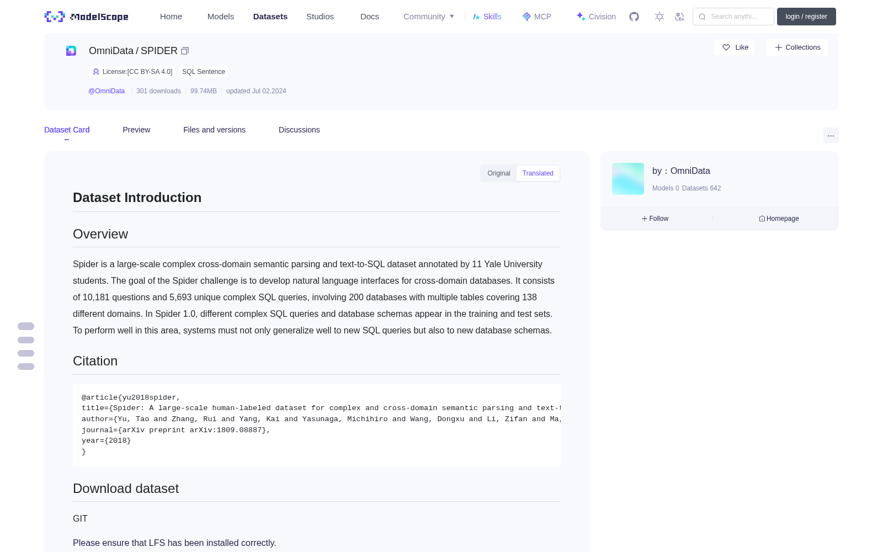Switch card view to Original
Image resolution: width=883 pixels, height=552 pixels.
pos(499,173)
